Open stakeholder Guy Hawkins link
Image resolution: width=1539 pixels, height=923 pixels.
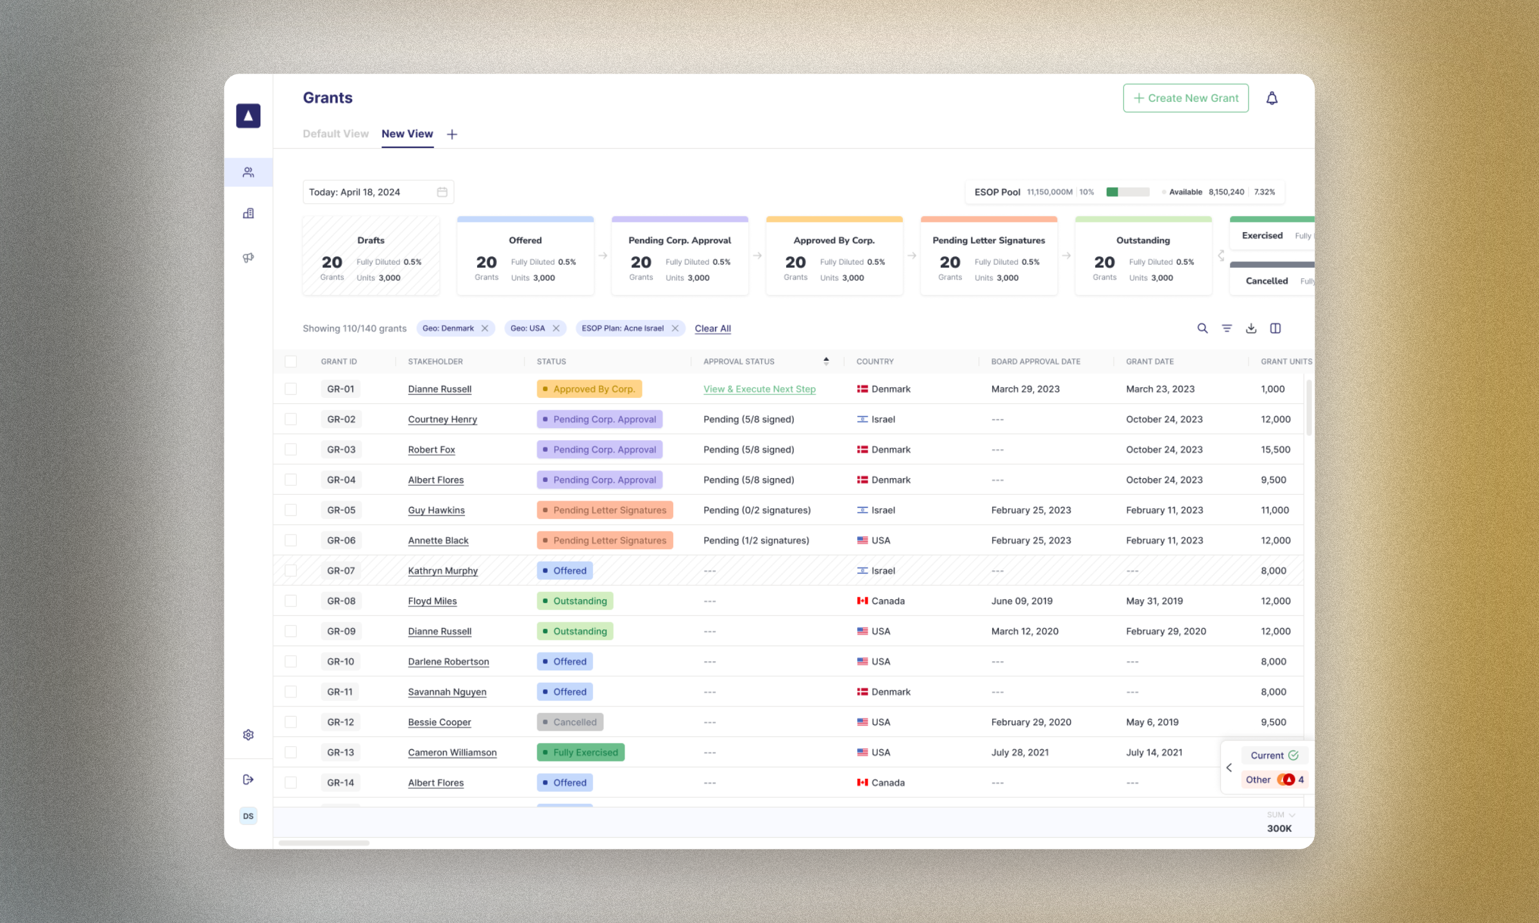click(x=436, y=510)
